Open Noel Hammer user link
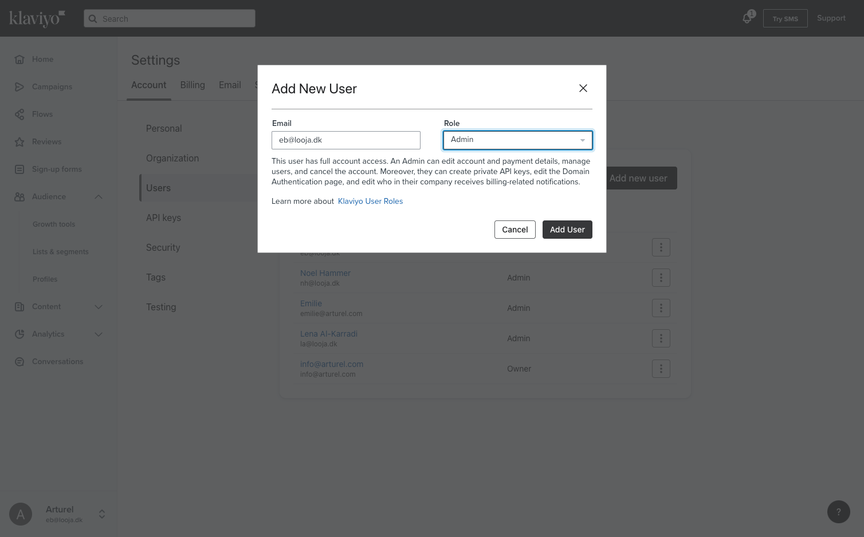Screen dimensions: 864x537 pyautogui.click(x=325, y=273)
